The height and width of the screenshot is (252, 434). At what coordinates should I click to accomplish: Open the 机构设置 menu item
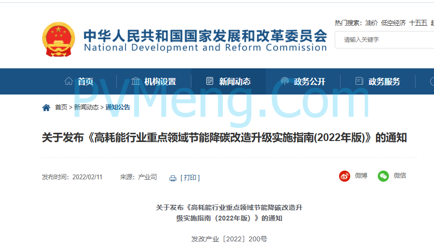(x=160, y=81)
